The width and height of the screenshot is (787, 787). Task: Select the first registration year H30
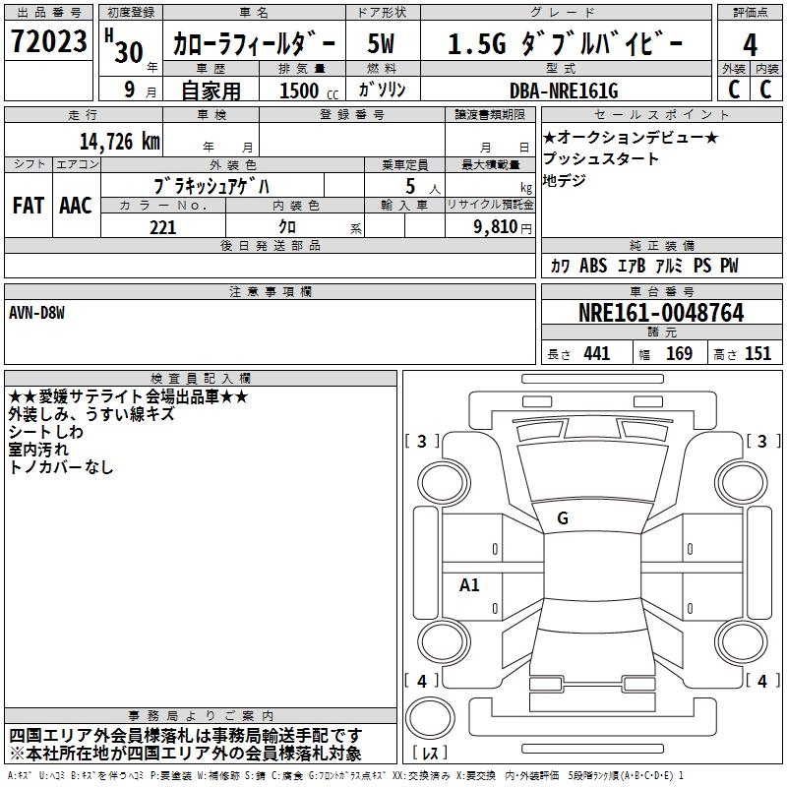(124, 46)
